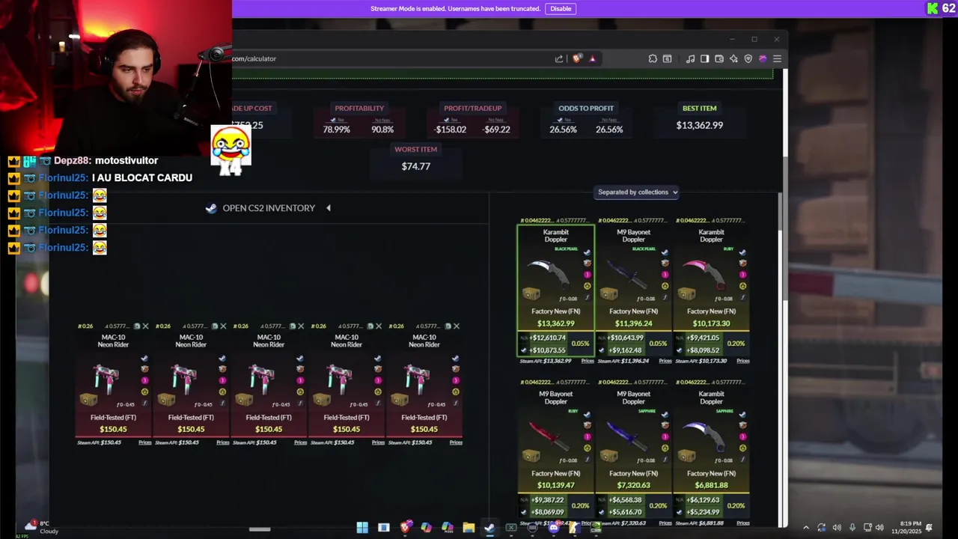Open the browser hamburger main menu

click(x=777, y=58)
